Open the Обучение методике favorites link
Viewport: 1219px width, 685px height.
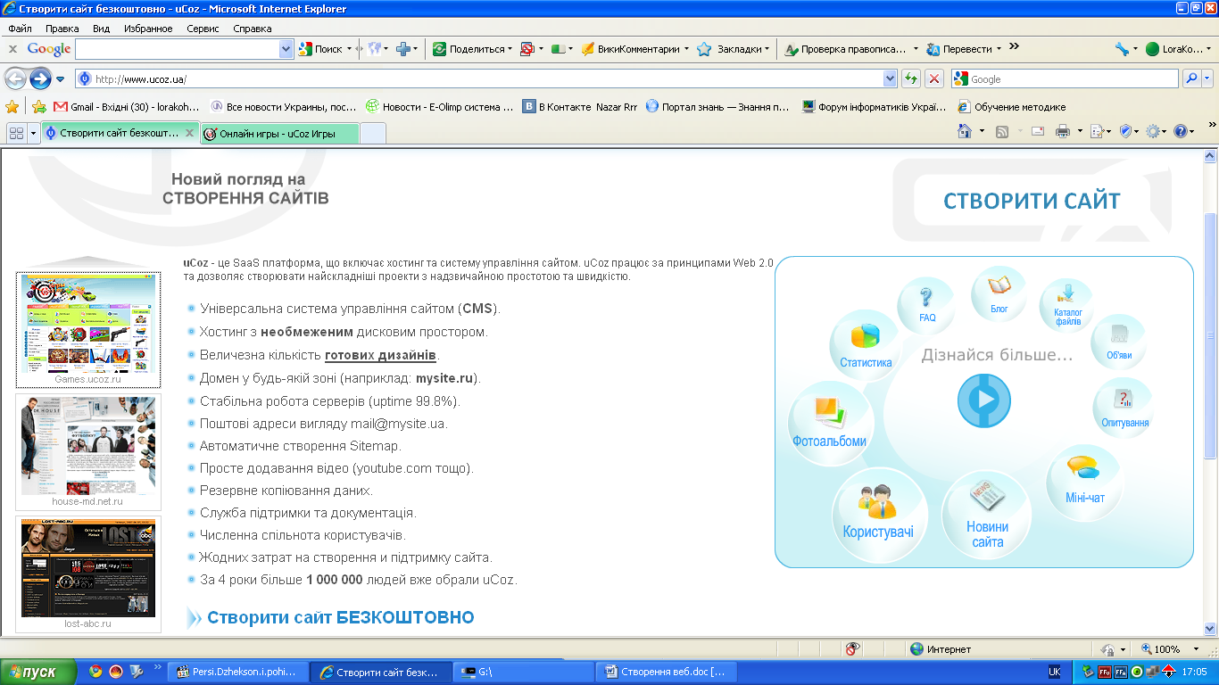[x=1012, y=107]
